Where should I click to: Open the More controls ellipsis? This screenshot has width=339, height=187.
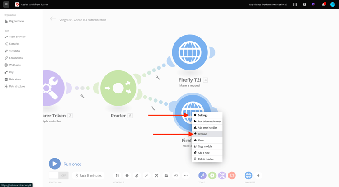pos(186,176)
